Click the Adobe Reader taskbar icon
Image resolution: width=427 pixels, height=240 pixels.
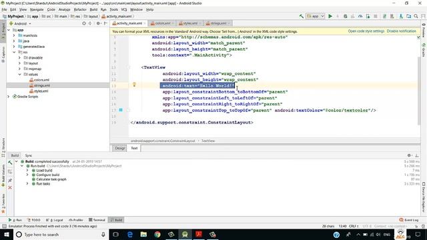(199, 234)
